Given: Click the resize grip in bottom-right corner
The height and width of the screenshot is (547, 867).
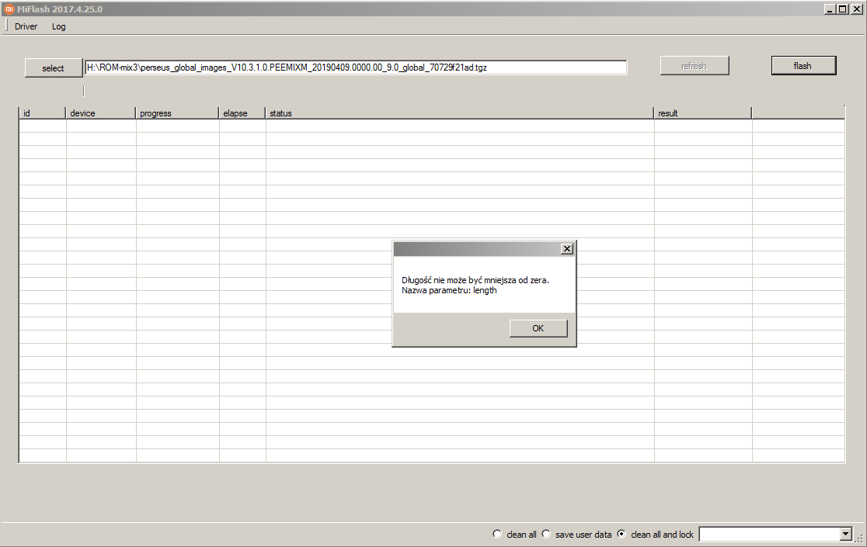Looking at the screenshot, I should [859, 539].
